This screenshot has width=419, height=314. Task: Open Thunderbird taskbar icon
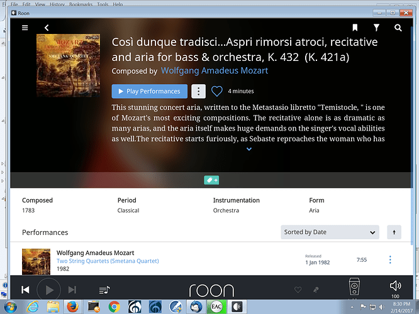tap(196, 307)
